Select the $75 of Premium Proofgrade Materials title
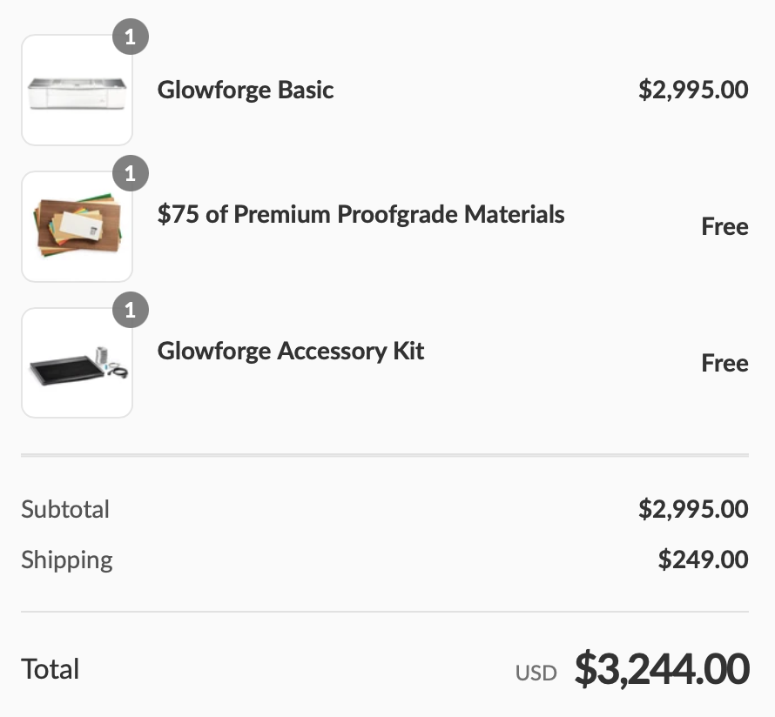This screenshot has width=775, height=717. tap(361, 214)
